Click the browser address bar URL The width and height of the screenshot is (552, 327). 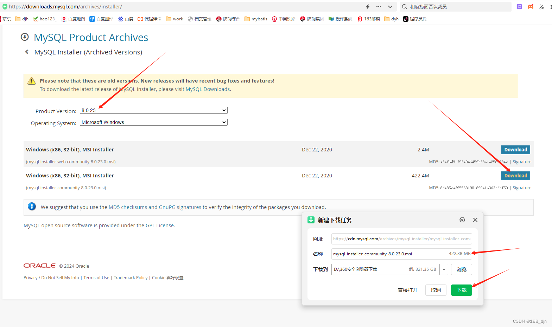(x=65, y=7)
